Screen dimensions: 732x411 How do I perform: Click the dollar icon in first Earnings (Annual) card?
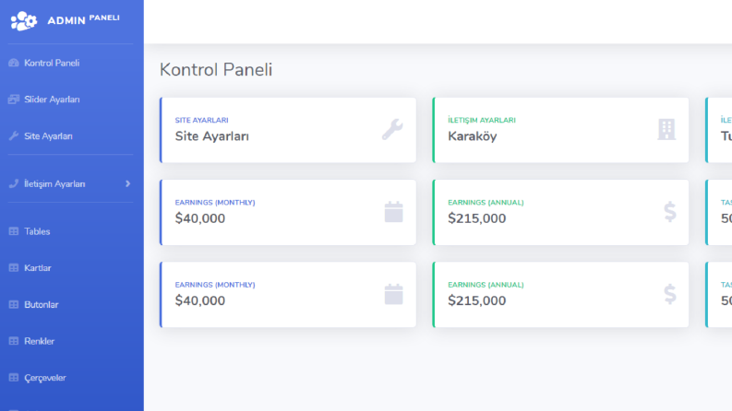coord(670,212)
